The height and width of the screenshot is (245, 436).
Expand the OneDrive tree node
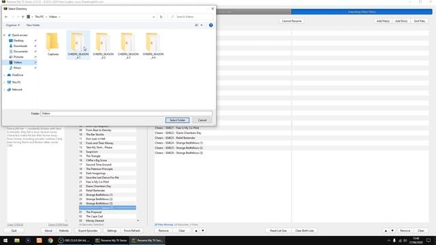[4, 75]
